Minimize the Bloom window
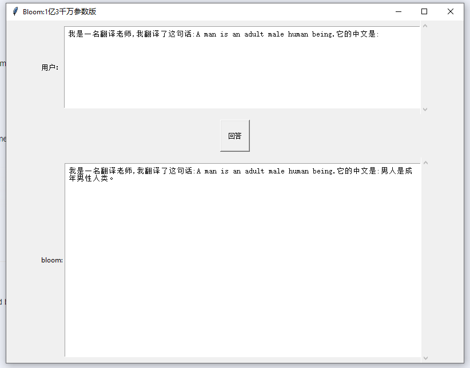 tap(399, 11)
